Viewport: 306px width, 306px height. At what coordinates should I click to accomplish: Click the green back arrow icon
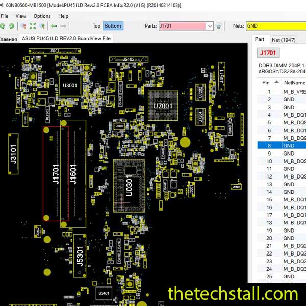[54, 26]
